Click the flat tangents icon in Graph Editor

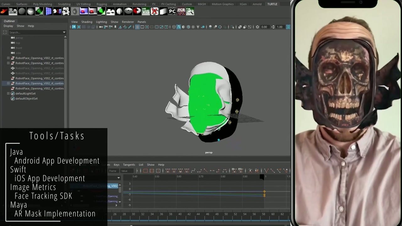(212, 171)
